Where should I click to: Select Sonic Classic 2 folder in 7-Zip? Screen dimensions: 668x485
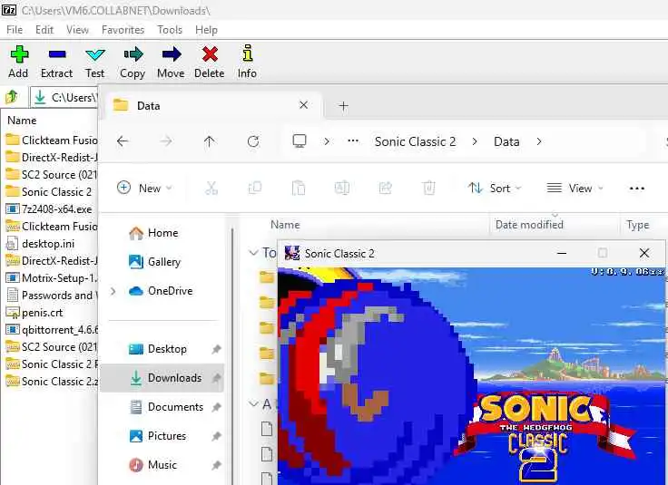click(51, 192)
